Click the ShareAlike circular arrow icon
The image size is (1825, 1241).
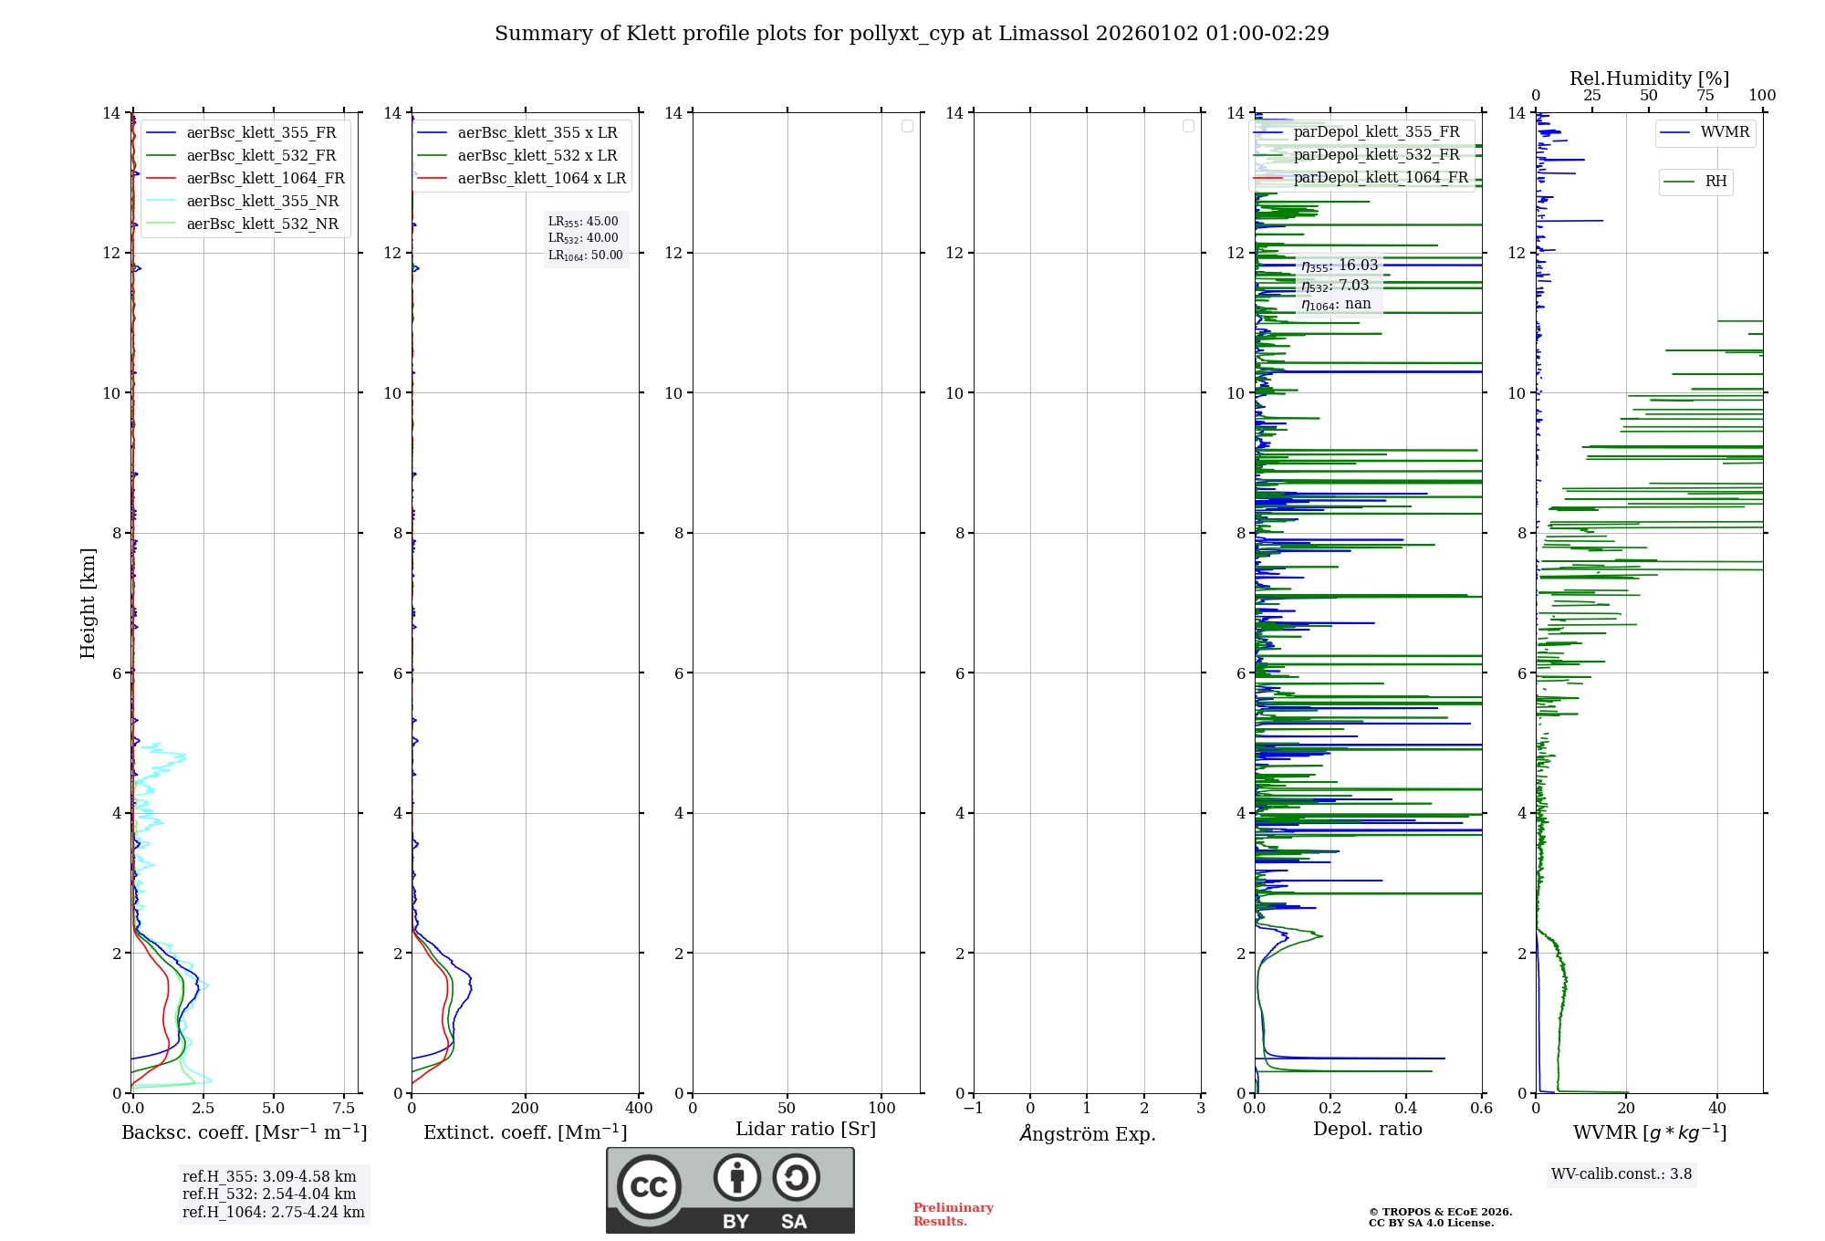click(x=796, y=1177)
